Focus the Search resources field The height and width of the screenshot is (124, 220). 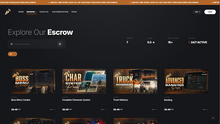coord(37,44)
